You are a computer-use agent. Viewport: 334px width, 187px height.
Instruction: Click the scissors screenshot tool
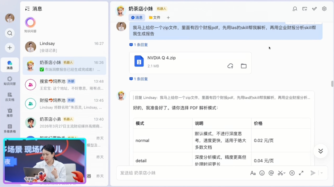[280, 173]
